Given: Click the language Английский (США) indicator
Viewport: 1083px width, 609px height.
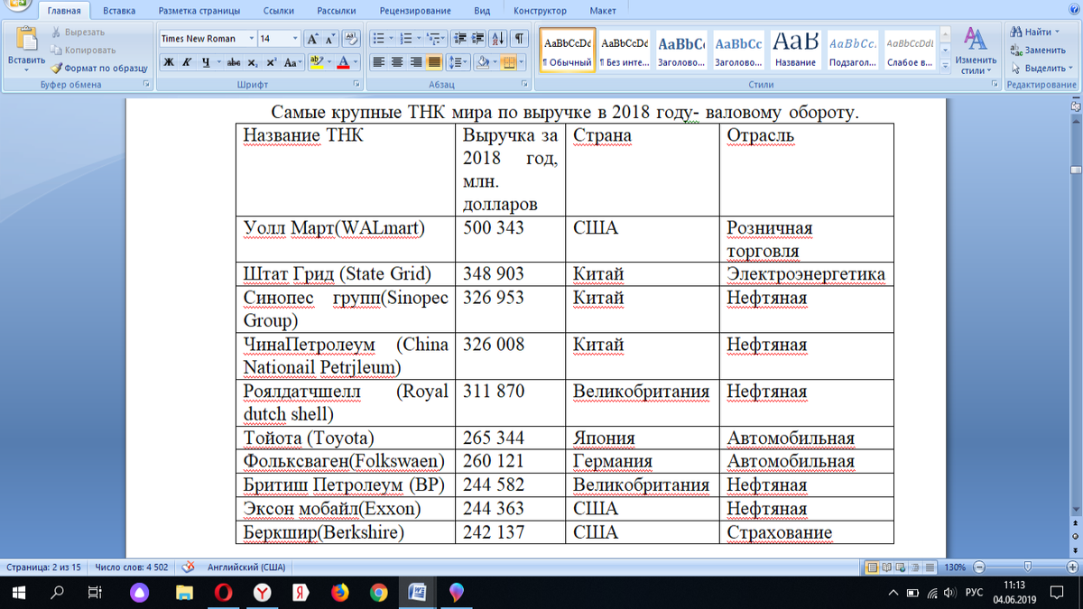Looking at the screenshot, I should 246,567.
